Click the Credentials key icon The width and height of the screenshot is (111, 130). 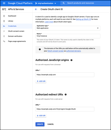(4, 26)
